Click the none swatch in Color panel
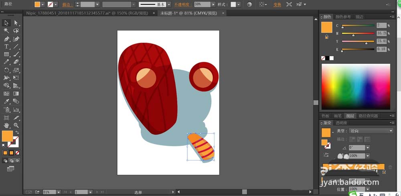The height and width of the screenshot is (196, 401). coord(324,58)
